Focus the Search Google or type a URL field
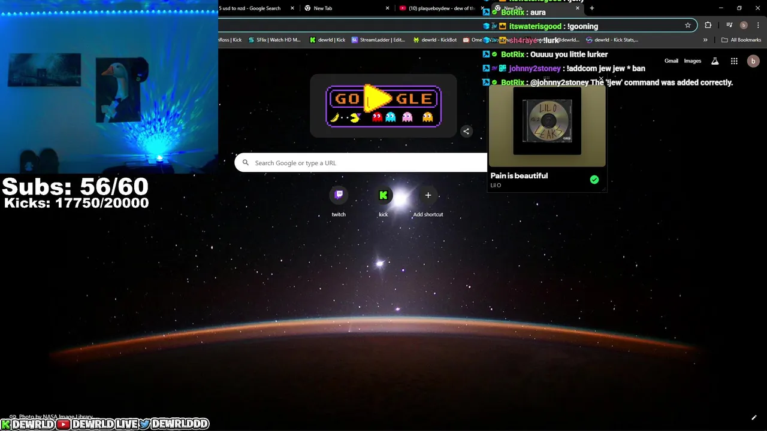The height and width of the screenshot is (431, 767). pyautogui.click(x=361, y=163)
